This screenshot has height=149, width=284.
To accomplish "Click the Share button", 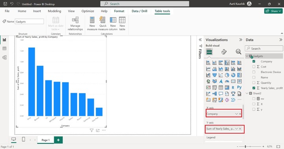I will [x=273, y=11].
